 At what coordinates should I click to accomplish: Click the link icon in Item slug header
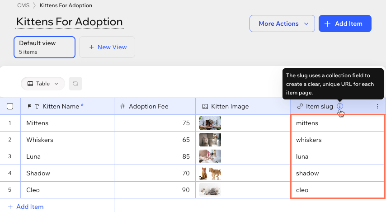[x=300, y=106]
